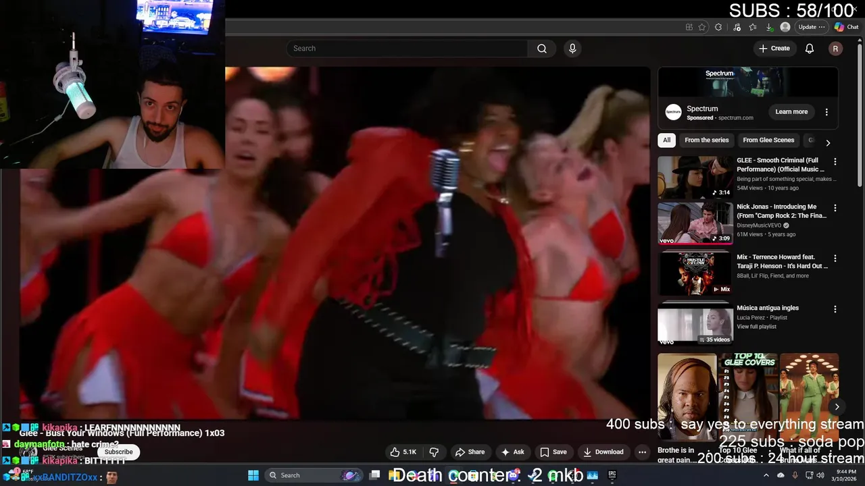This screenshot has width=865, height=486.
Task: Show more shelf videos with the right arrow
Action: tap(837, 406)
